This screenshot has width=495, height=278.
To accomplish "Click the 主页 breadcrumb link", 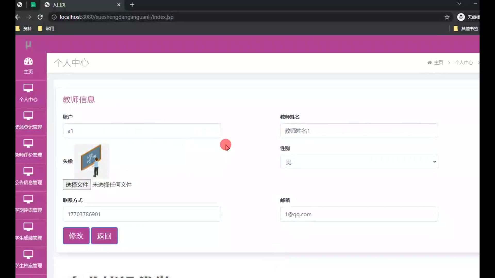I will [438, 63].
